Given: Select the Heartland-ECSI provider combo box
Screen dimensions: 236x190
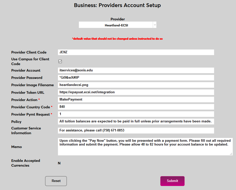Looking at the screenshot, I should click(x=116, y=25).
